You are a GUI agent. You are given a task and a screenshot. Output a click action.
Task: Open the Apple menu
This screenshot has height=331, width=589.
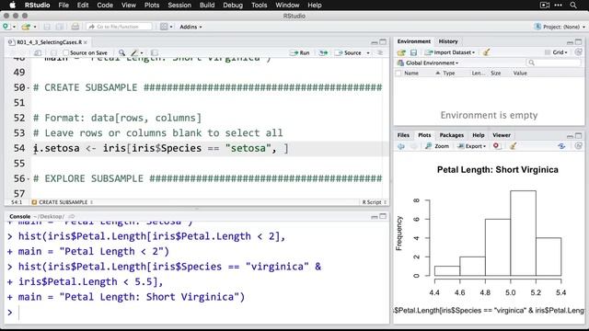coord(12,5)
